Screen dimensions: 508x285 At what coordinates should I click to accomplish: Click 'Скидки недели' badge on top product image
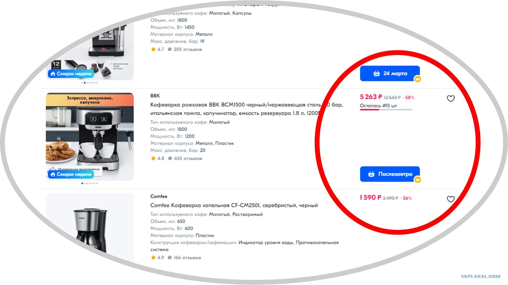point(71,74)
